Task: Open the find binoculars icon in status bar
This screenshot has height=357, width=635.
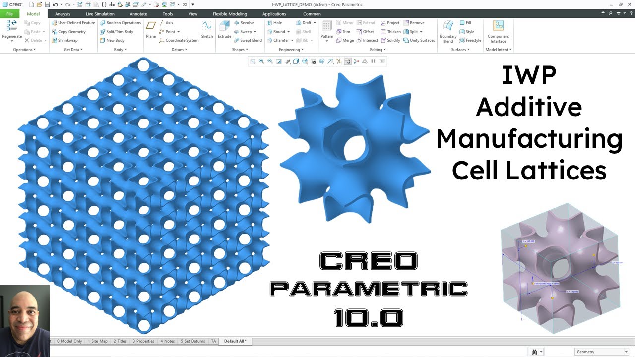Action: (x=535, y=352)
